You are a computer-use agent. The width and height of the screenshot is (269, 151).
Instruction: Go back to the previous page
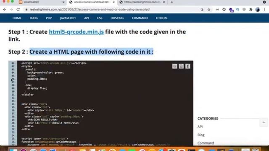(x=5, y=10)
